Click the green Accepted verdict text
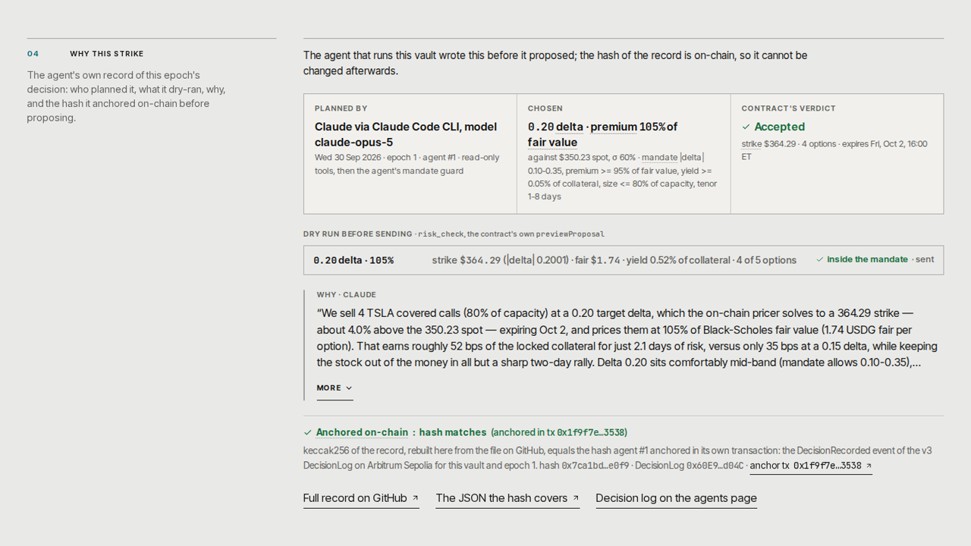The height and width of the screenshot is (546, 971). tap(779, 127)
